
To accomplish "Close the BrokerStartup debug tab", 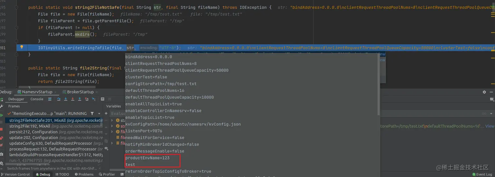I will pos(97,92).
